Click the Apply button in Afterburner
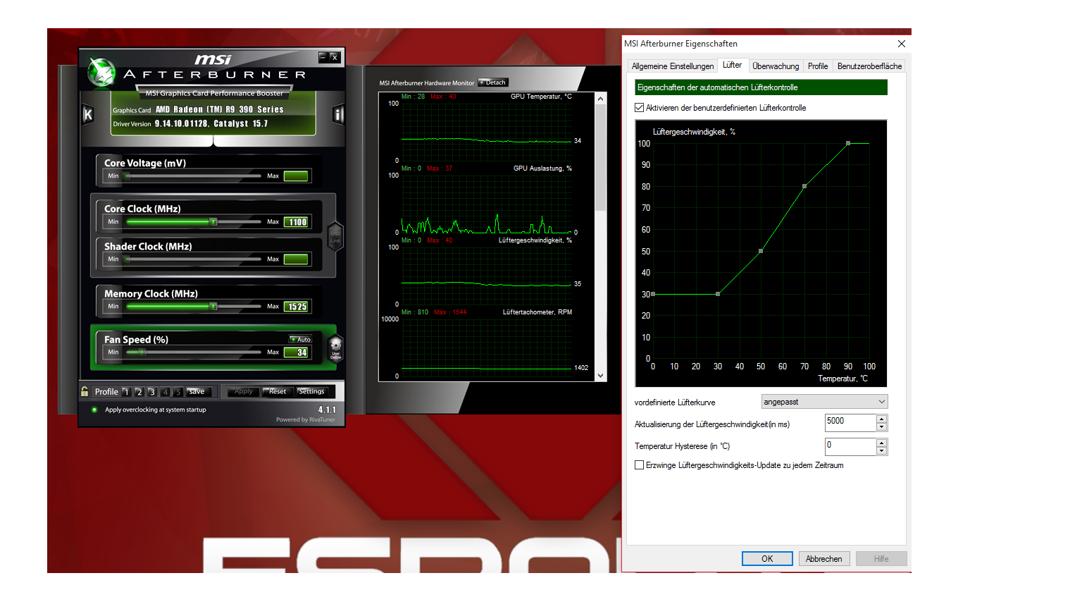Screen dimensions: 1082x609 243,391
